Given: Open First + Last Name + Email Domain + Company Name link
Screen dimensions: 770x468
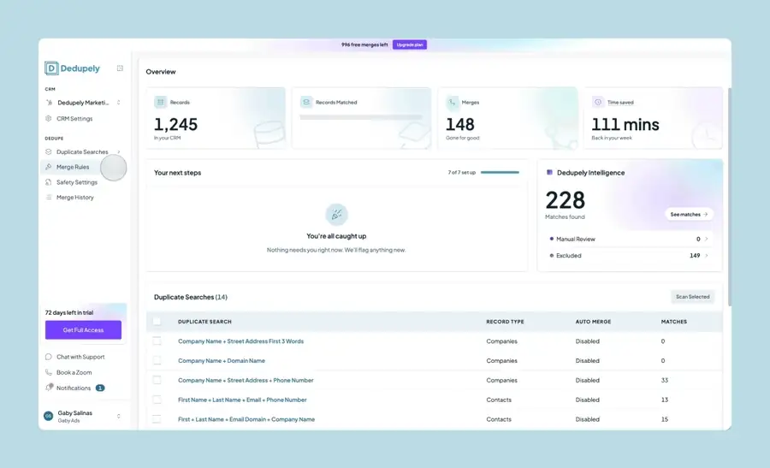Looking at the screenshot, I should coord(246,419).
